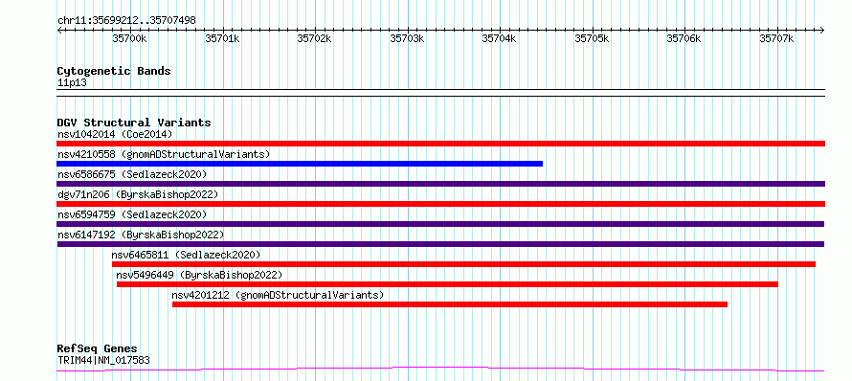
Task: Click the left arrowhead of the ruler
Action: [x=59, y=30]
